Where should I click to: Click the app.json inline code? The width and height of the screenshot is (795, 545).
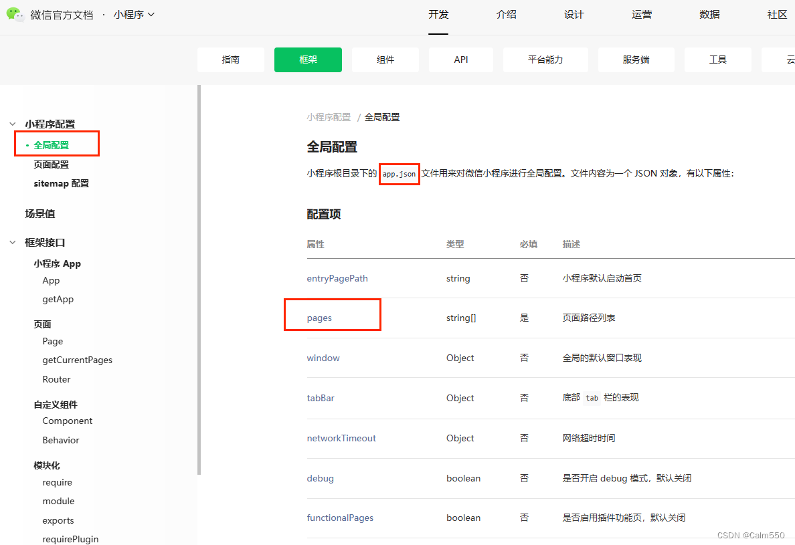coord(399,174)
